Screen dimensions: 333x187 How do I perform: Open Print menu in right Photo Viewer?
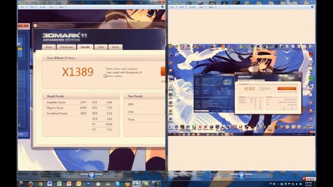point(183,7)
